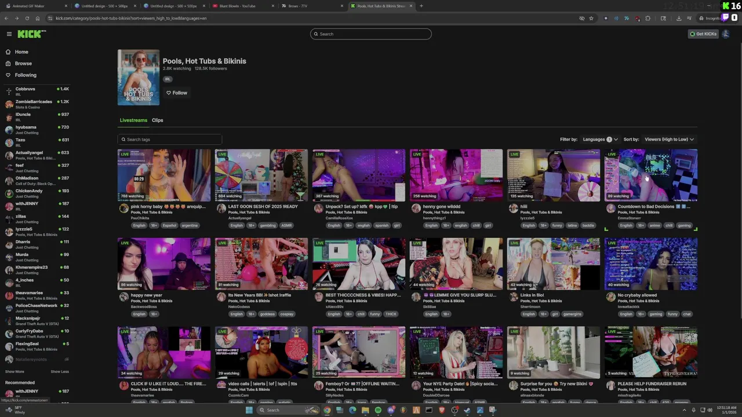Click the Search tags field
The height and width of the screenshot is (417, 742).
169,140
